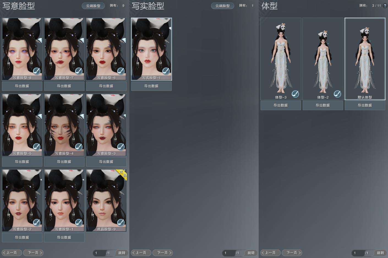The width and height of the screenshot is (388, 258).
Task: Select the 写意脸型-6 face thumbnail
Action: (x=106, y=47)
